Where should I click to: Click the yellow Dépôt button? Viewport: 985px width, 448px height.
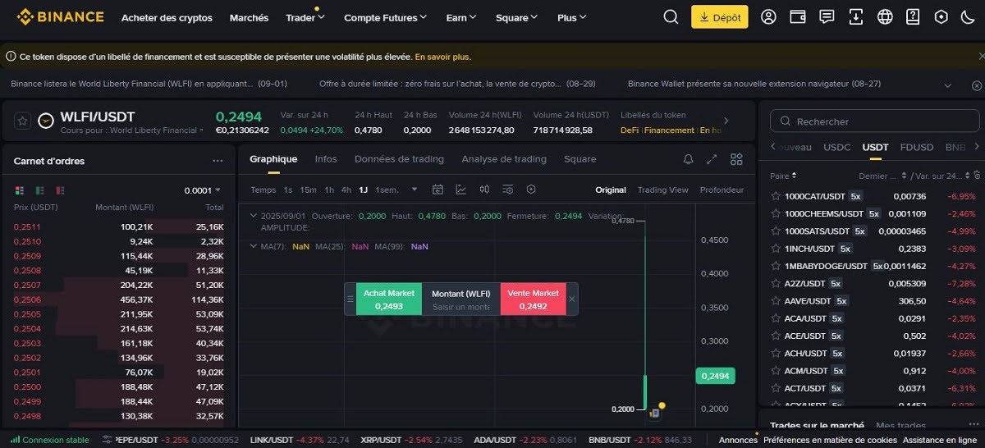pos(720,16)
